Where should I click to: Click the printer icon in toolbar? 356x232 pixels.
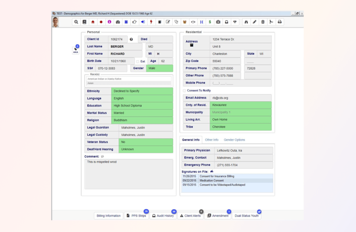click(280, 22)
